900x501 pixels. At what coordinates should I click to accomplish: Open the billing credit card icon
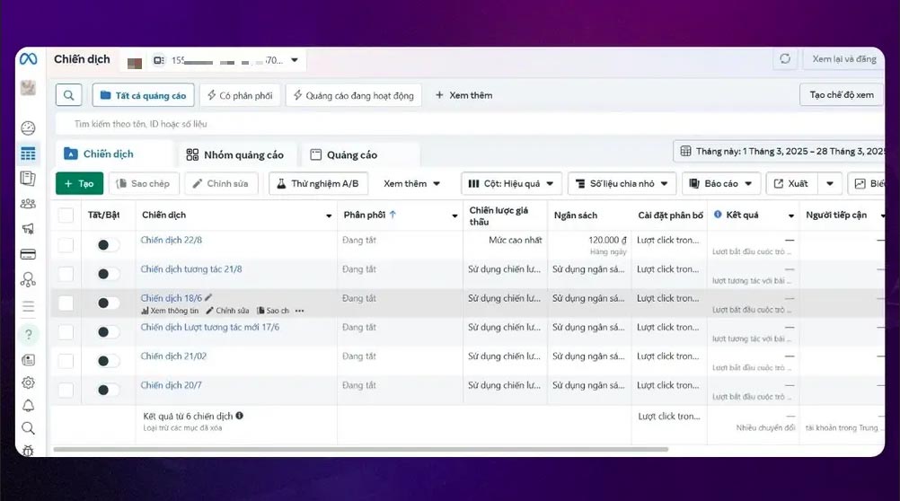tap(28, 254)
